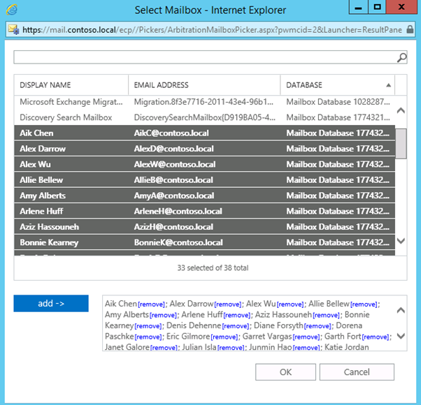Click BonnieK@contoso.local email cell

click(x=178, y=242)
